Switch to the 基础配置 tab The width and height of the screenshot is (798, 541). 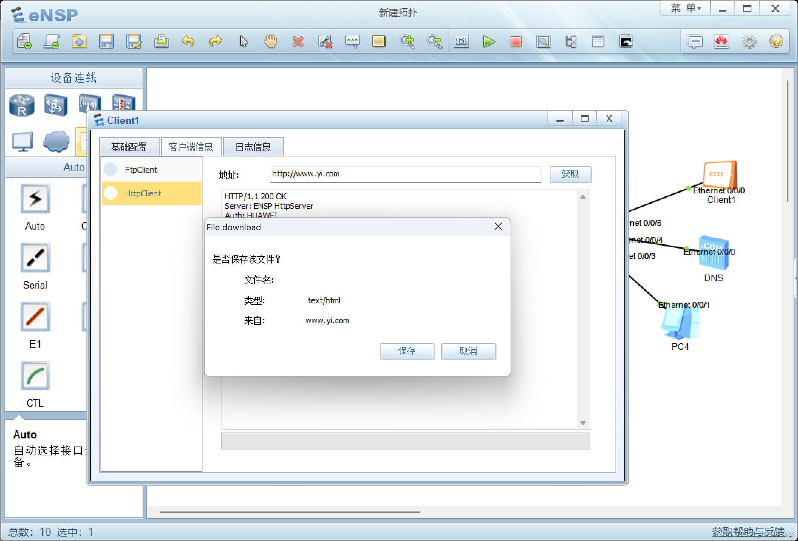click(x=129, y=147)
